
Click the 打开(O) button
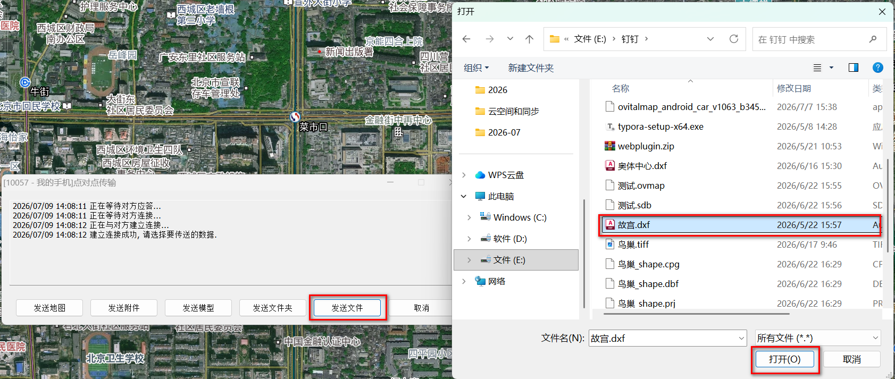pyautogui.click(x=784, y=359)
